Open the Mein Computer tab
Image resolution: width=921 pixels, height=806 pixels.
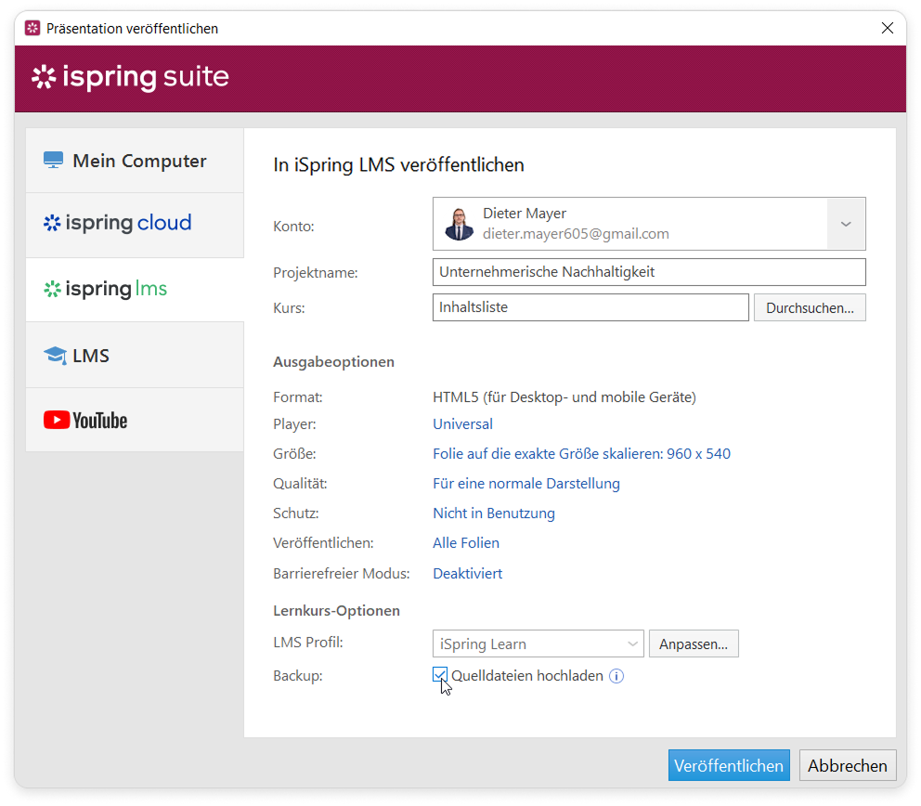tap(135, 161)
